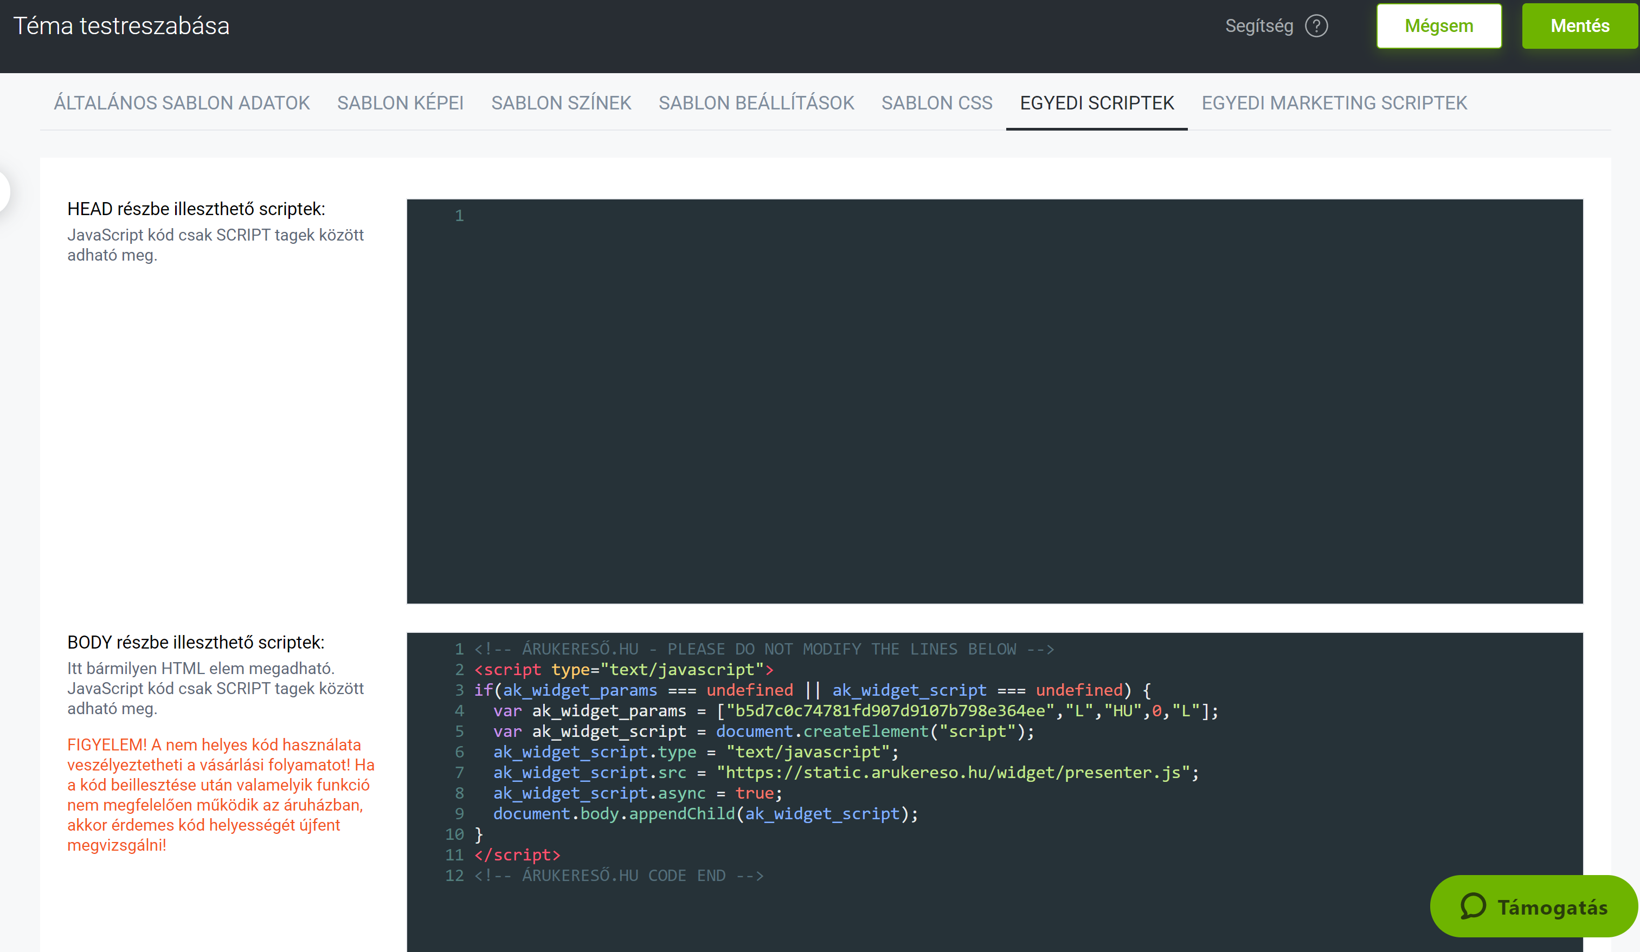
Task: Click the HEAD részbe illeszthető scriptek label
Action: click(196, 209)
